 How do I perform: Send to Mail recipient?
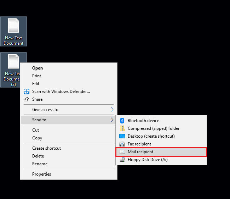161,152
